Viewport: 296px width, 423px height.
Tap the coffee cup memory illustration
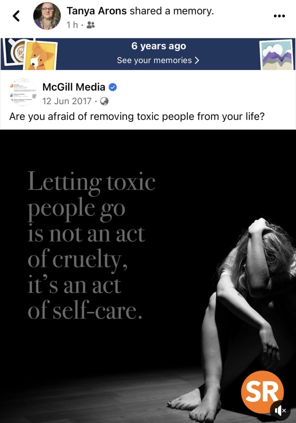coord(16,51)
